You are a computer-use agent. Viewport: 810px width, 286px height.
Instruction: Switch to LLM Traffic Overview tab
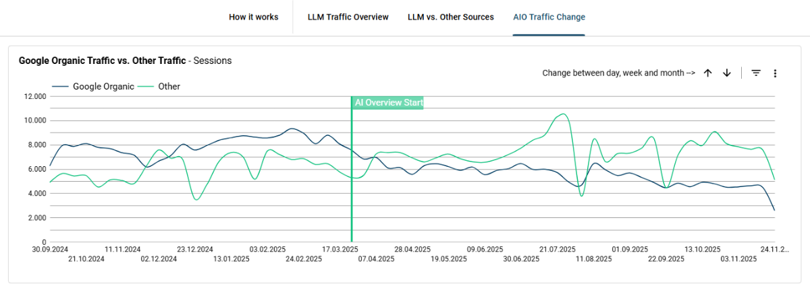pos(348,17)
